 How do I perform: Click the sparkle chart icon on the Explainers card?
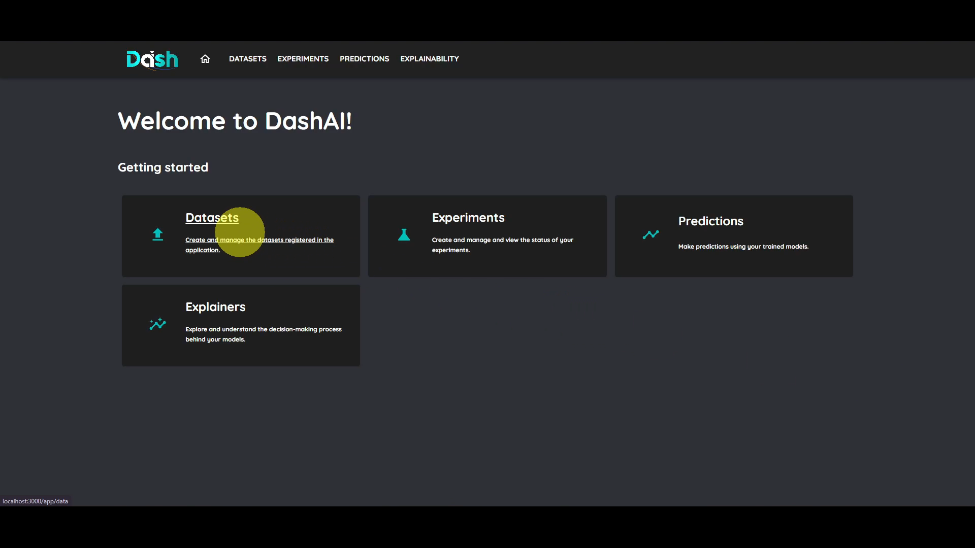(157, 324)
